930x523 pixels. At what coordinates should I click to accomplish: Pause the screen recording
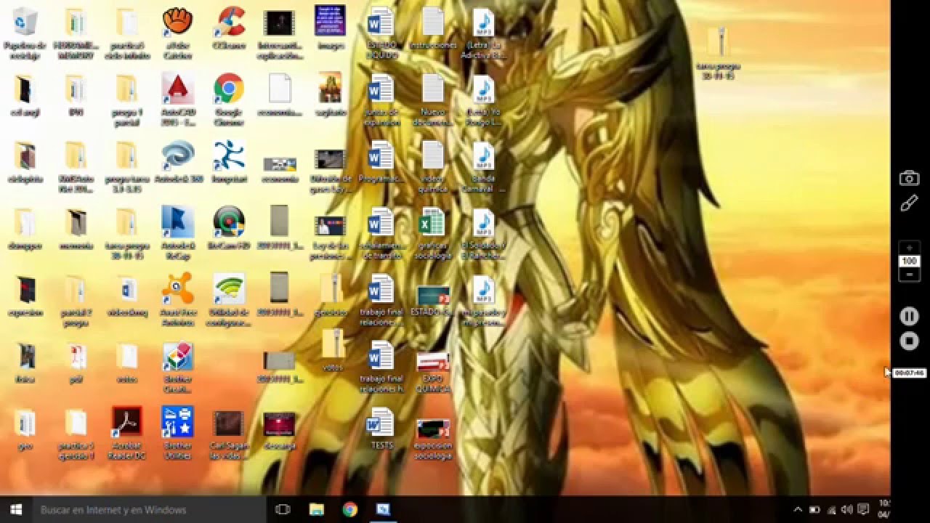click(909, 316)
